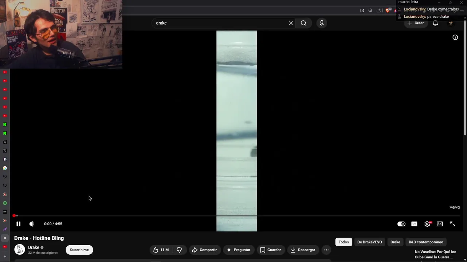Open YouTube notifications bell
467x262 pixels.
pyautogui.click(x=435, y=23)
